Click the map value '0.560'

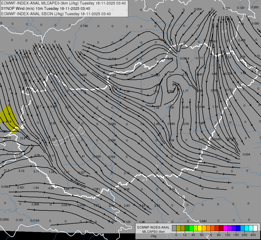click(255, 23)
